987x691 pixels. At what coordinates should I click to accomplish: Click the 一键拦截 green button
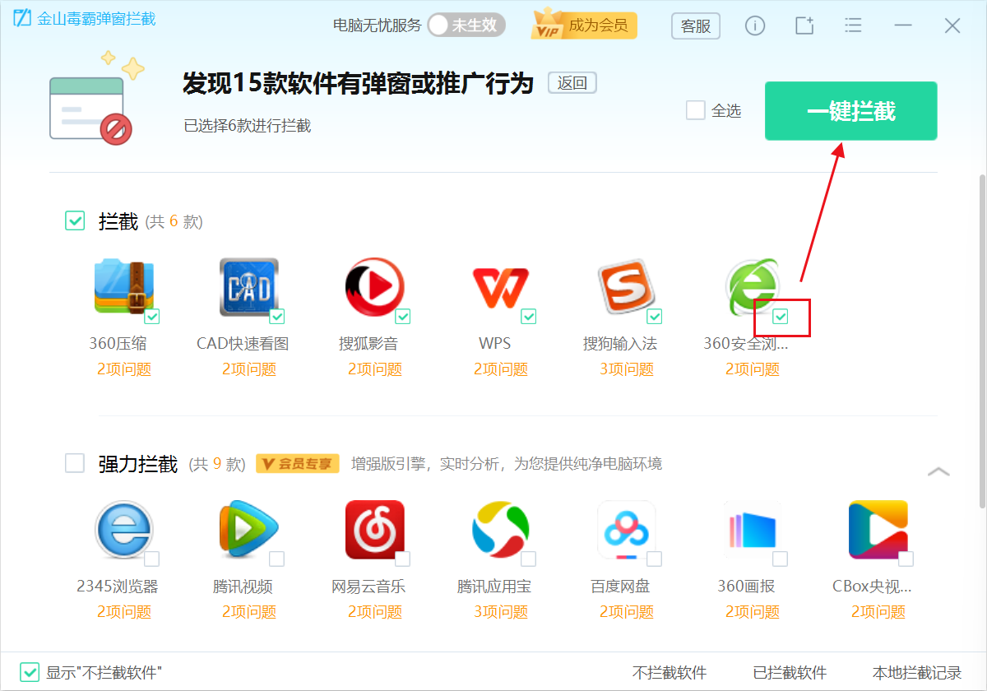[850, 110]
